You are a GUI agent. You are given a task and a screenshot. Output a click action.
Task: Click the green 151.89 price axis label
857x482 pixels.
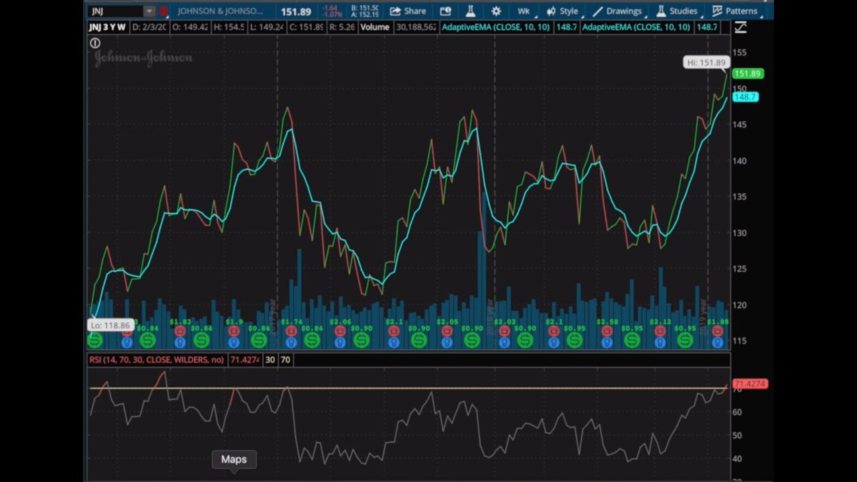point(747,74)
